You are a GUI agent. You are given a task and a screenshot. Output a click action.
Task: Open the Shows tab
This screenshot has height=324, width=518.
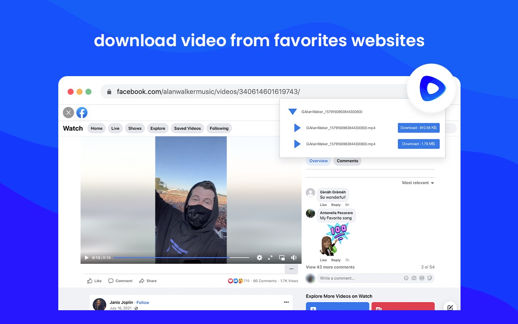pyautogui.click(x=135, y=128)
